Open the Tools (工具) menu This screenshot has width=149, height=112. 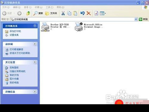49,7
